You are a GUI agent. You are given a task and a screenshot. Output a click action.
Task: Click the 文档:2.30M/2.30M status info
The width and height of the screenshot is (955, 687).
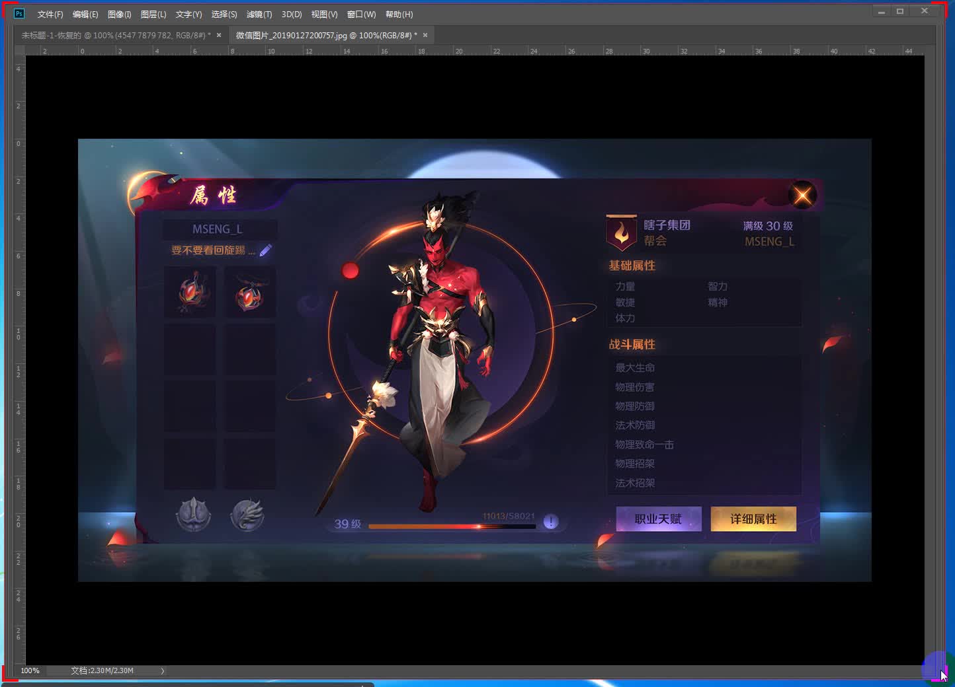pyautogui.click(x=102, y=670)
